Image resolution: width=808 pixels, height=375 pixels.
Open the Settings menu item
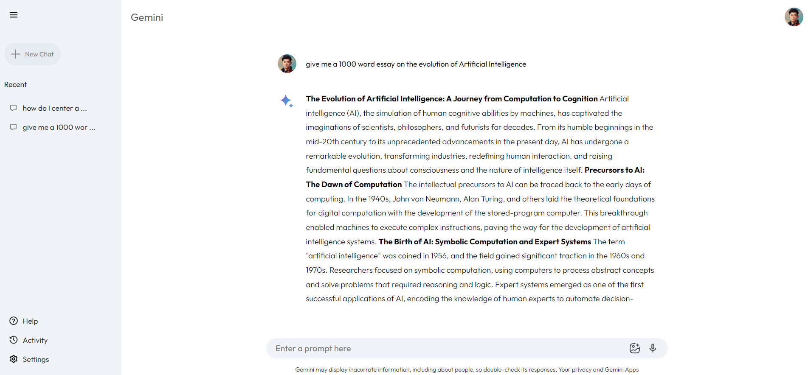[36, 359]
